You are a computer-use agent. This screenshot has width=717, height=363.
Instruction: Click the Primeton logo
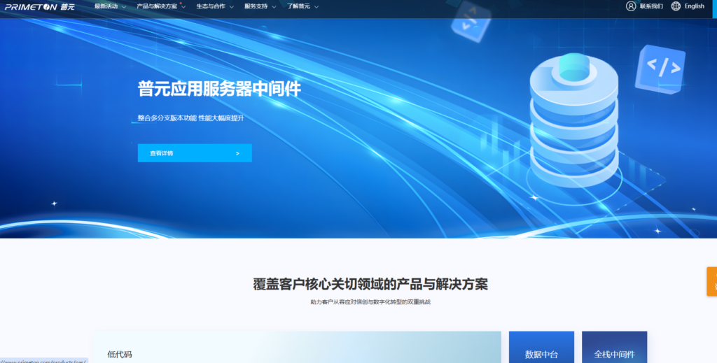pyautogui.click(x=40, y=7)
